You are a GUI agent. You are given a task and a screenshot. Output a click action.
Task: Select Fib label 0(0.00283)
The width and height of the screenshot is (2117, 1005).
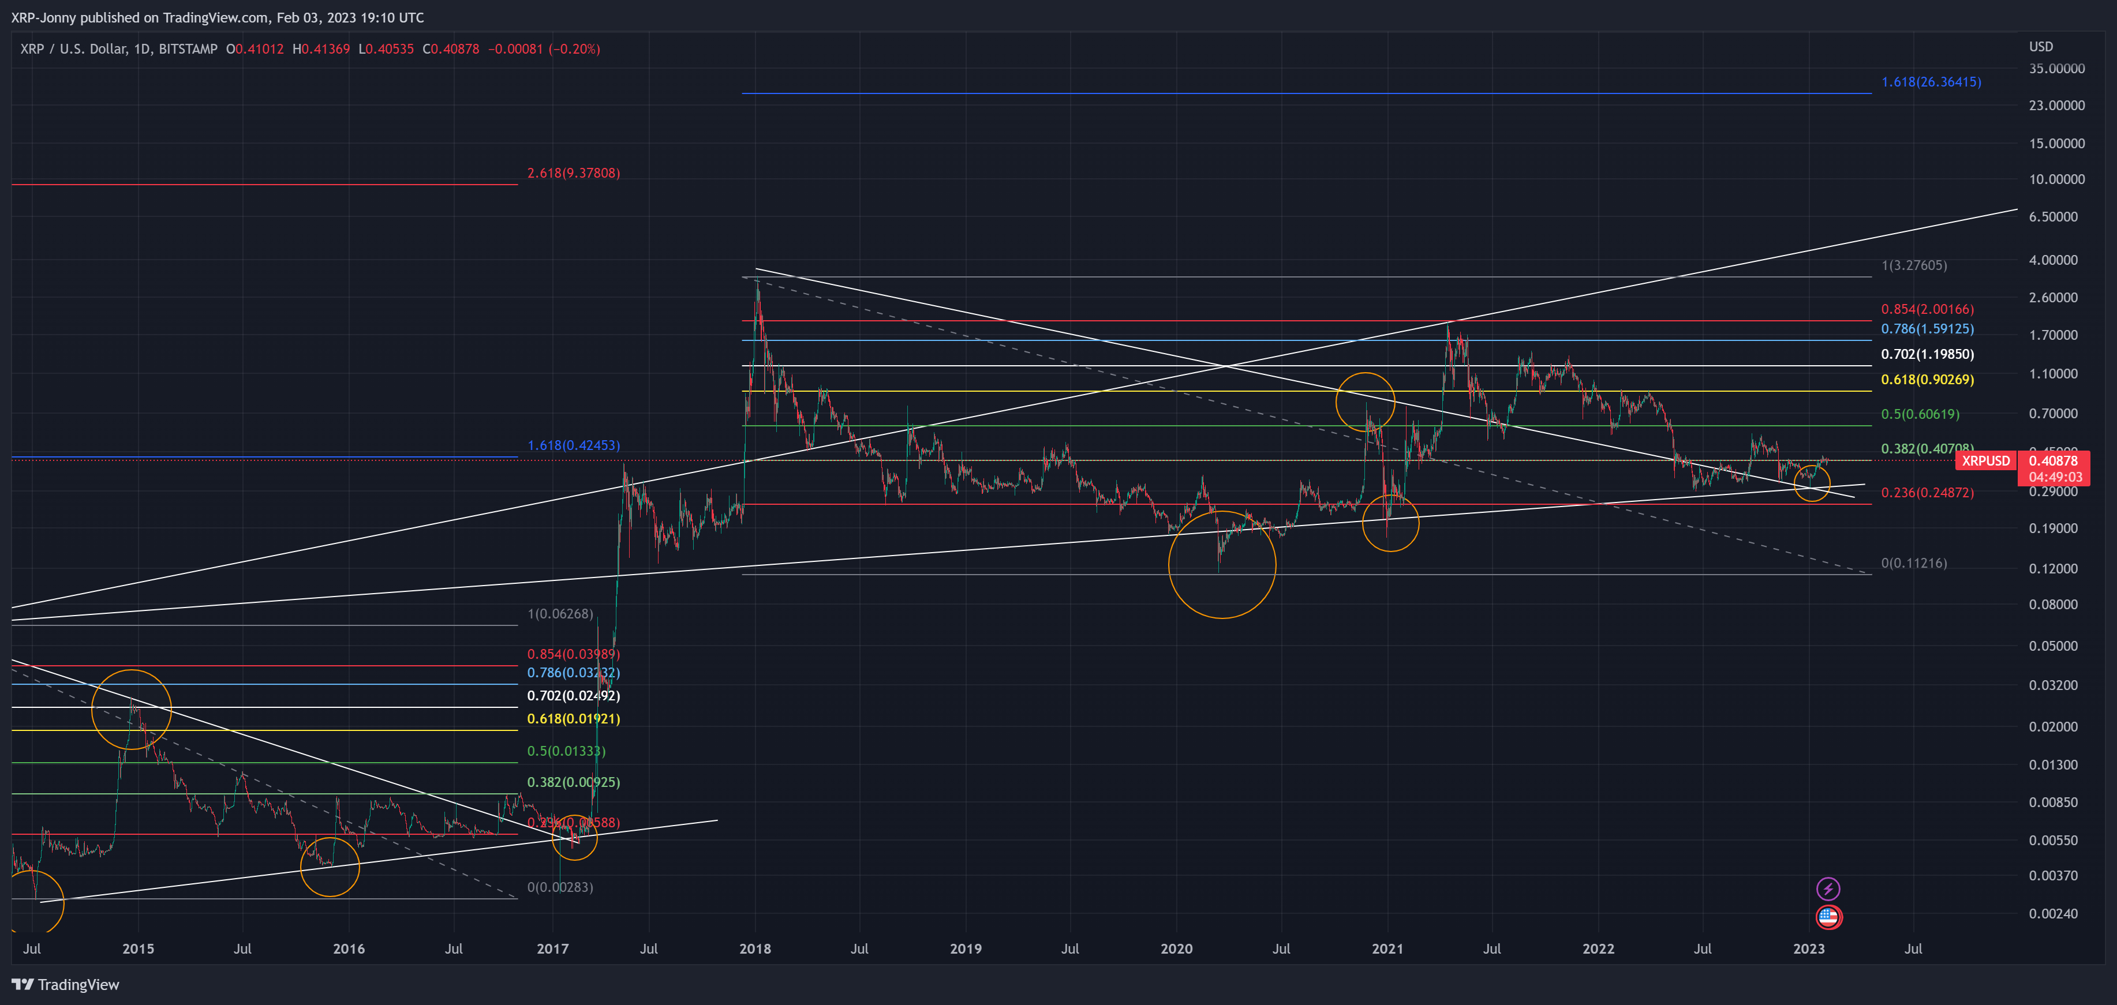point(560,887)
